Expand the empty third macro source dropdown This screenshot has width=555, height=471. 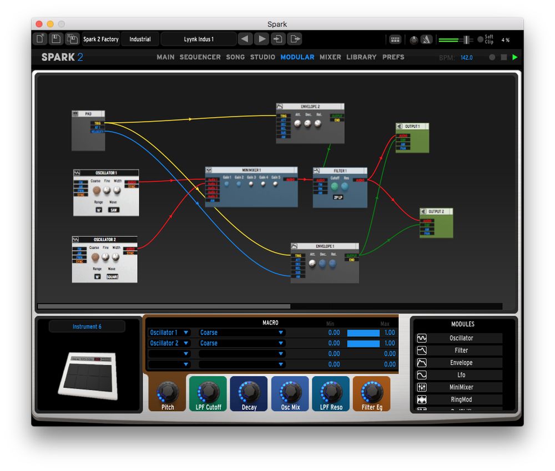tap(169, 354)
